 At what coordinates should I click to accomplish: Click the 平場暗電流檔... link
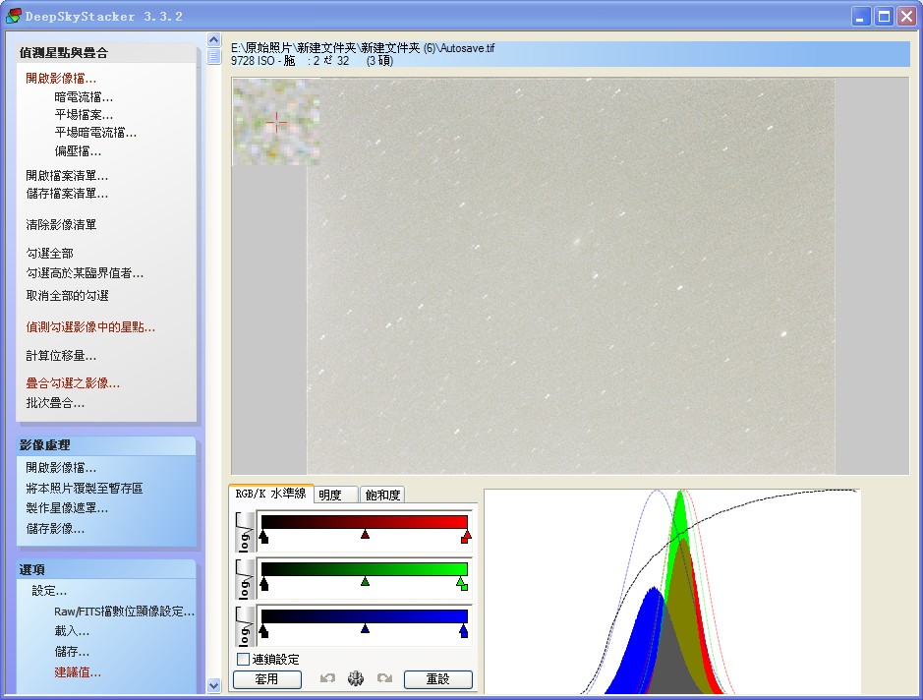(x=95, y=133)
